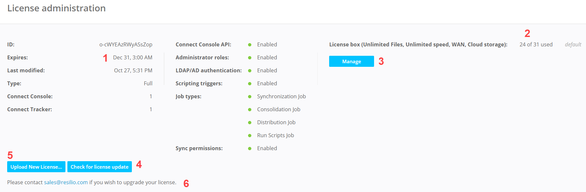Click the Administrator roles green status dot
Screen dimensions: 586x192
point(250,58)
